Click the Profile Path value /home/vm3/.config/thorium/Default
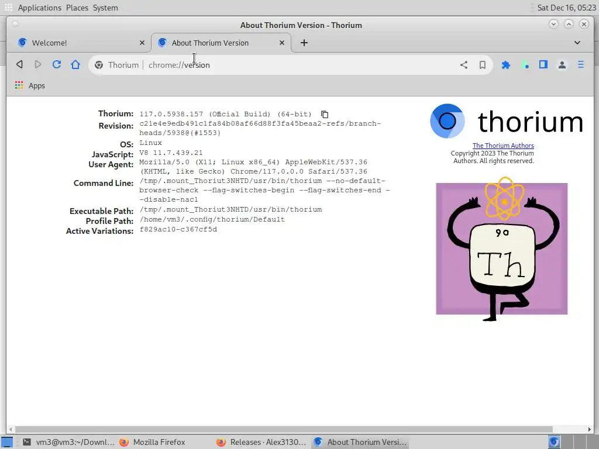 [x=212, y=220]
